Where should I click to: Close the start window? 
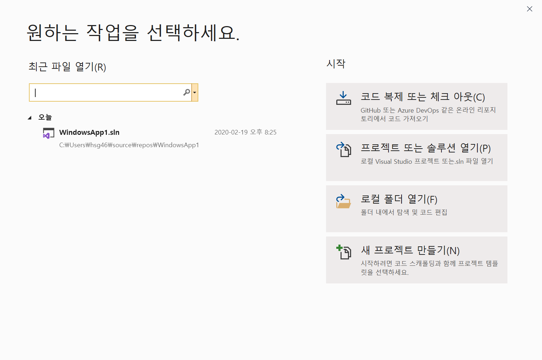click(x=530, y=9)
